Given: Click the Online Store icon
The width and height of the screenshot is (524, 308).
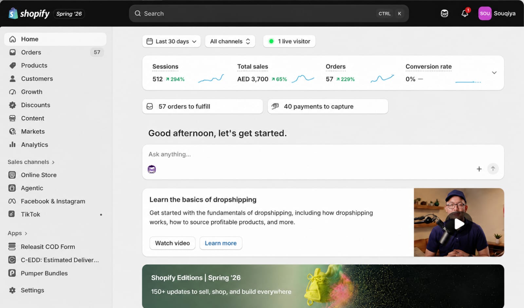Looking at the screenshot, I should click(12, 175).
